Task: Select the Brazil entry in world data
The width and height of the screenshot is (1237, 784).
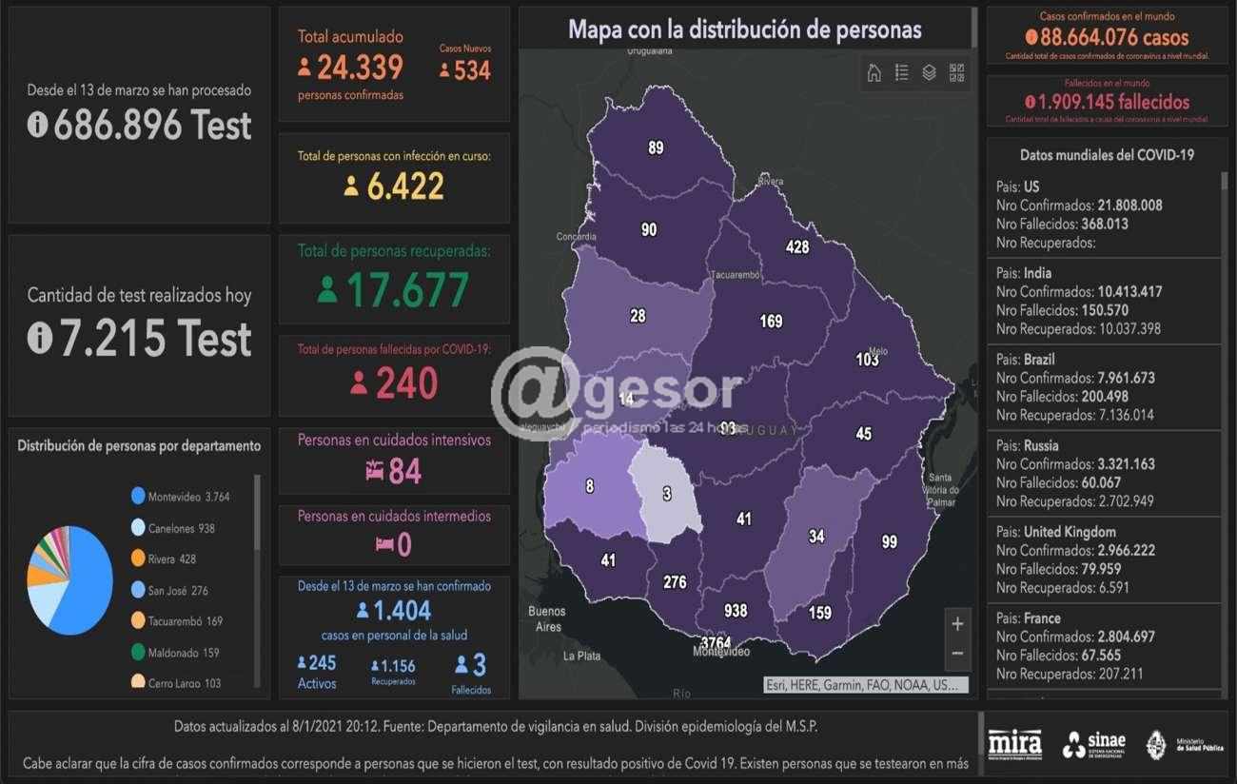Action: (1104, 387)
